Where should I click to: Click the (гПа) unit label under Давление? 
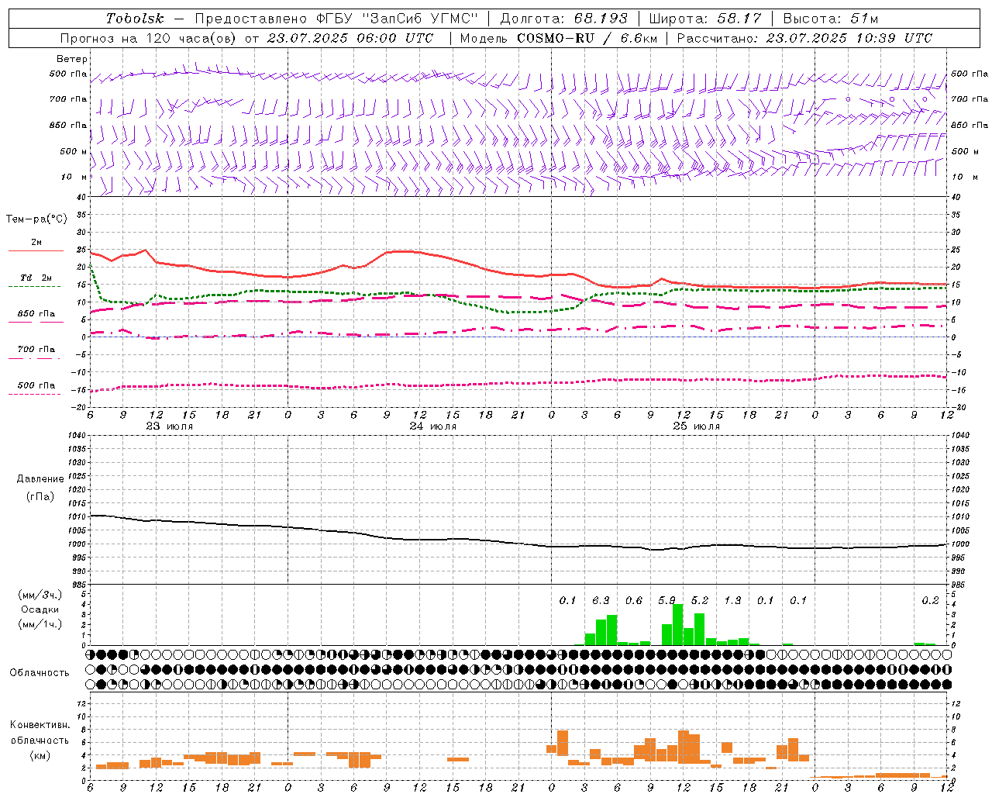click(40, 496)
